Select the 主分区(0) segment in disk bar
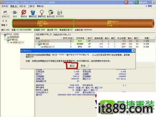This screenshot has height=117, width=156. (43, 23)
